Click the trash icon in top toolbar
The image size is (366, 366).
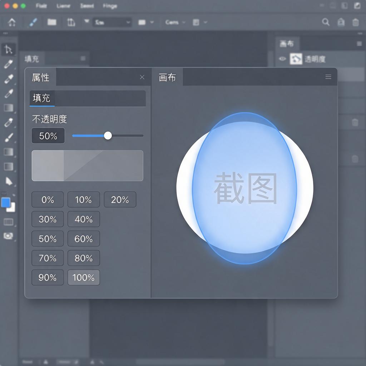pos(355,22)
